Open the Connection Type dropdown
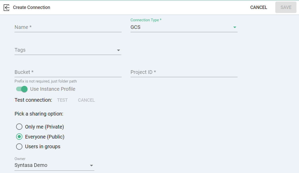The image size is (299, 173). [184, 27]
